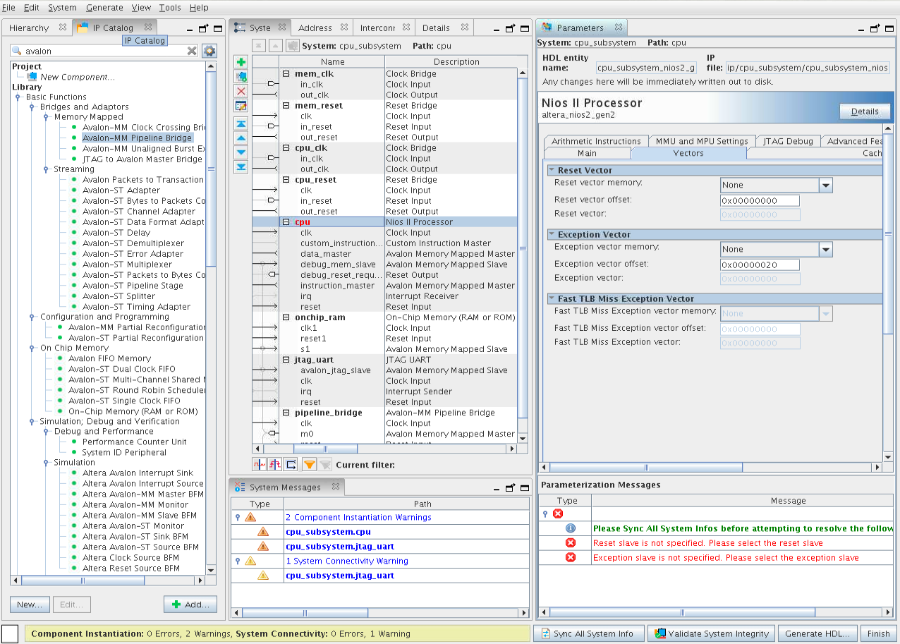Switch to the Address tab
This screenshot has width=900, height=644.
point(315,28)
